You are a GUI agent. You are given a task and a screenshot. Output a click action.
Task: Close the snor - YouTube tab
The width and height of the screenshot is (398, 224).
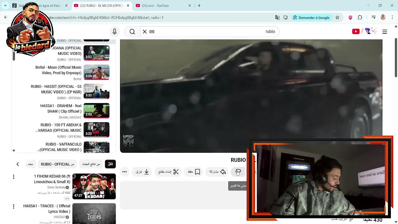(x=190, y=6)
